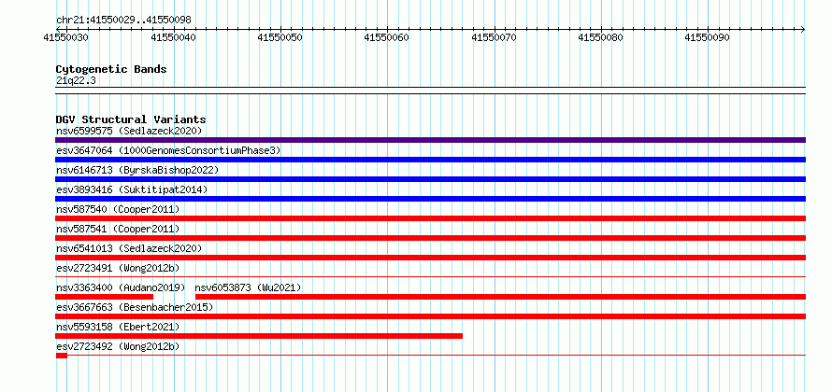The image size is (832, 392).
Task: Click the red nsv6541013 variant bar
Action: click(x=430, y=258)
